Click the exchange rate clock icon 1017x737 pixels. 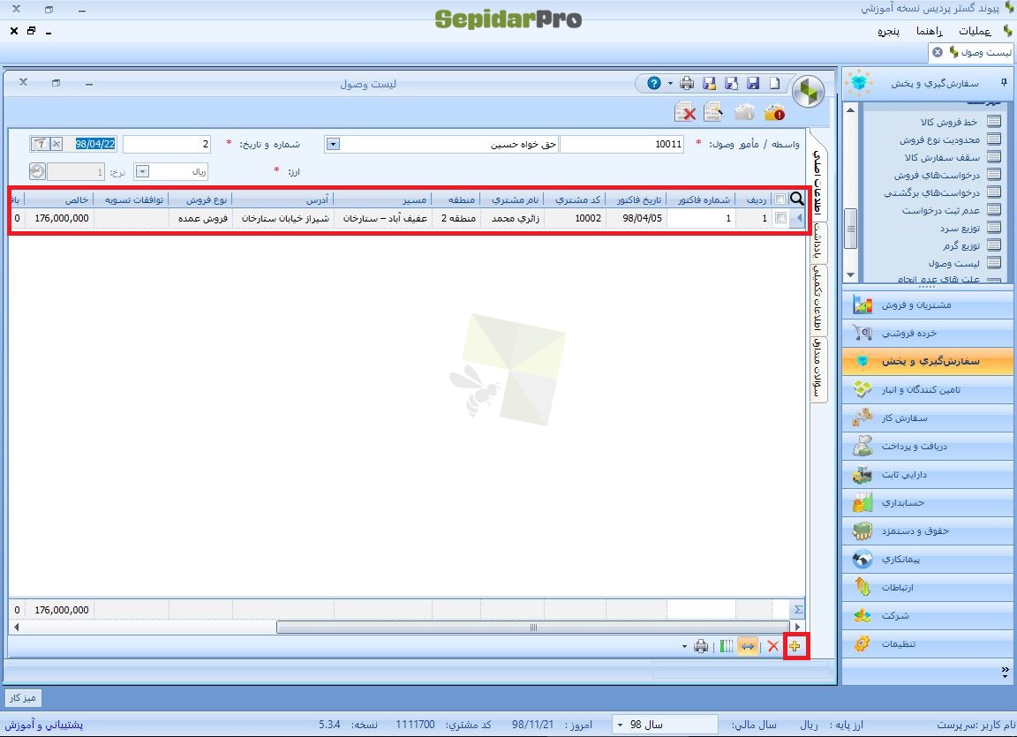[x=37, y=171]
